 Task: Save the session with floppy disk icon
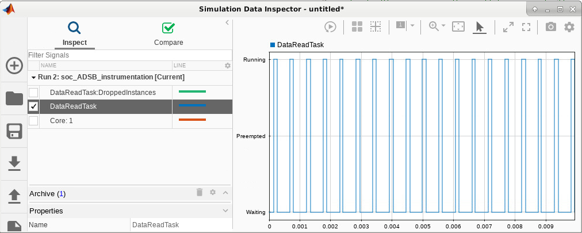pyautogui.click(x=14, y=131)
